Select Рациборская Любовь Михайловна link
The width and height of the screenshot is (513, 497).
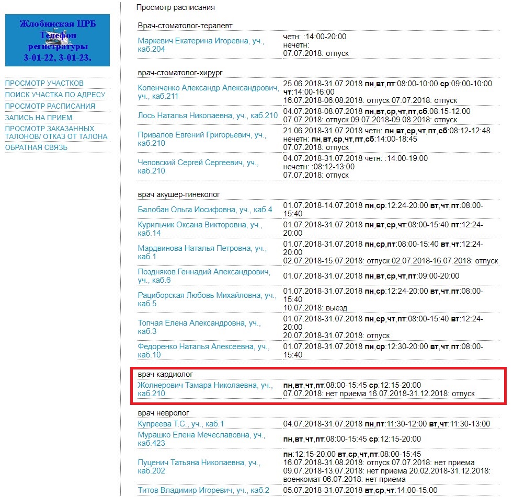[207, 299]
